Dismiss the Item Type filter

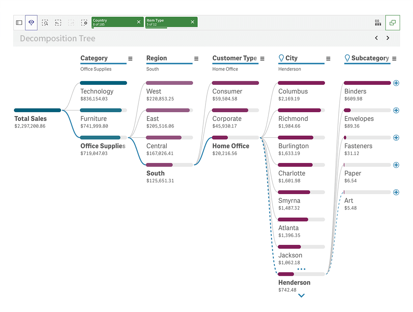pos(193,22)
